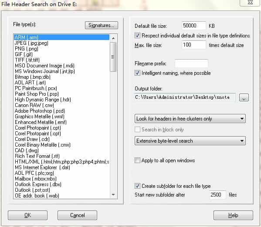
Task: Close the File Header Search dialog
Action: tap(250, 2)
